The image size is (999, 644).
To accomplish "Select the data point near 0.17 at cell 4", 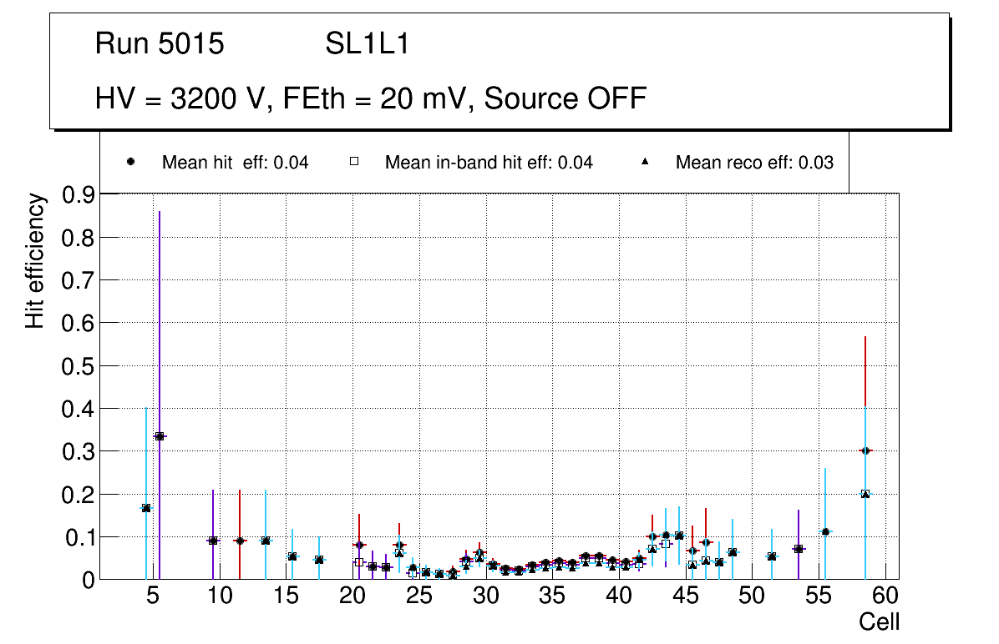I will (146, 508).
